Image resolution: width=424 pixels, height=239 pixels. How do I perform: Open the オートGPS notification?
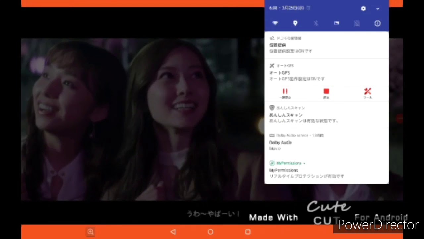326,73
